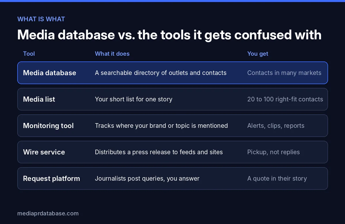Open the mediaprdatabase.com footer link
The width and height of the screenshot is (345, 224).
pos(48,214)
